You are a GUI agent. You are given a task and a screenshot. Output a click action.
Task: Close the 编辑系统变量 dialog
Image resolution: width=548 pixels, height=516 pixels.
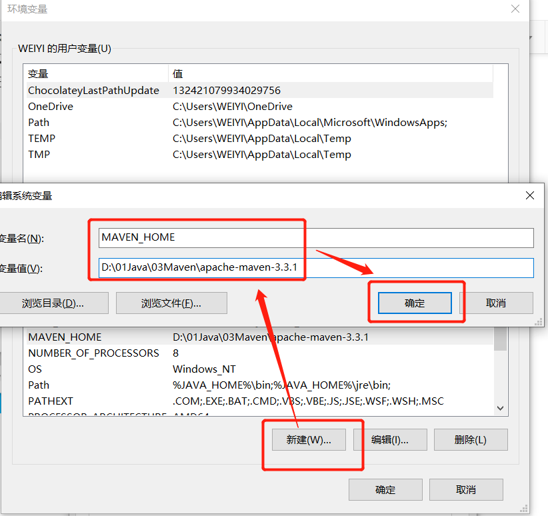(x=530, y=195)
